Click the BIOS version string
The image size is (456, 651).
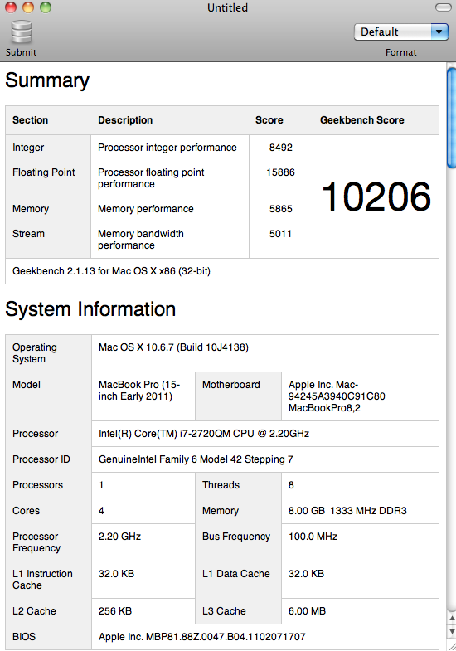[x=202, y=637]
